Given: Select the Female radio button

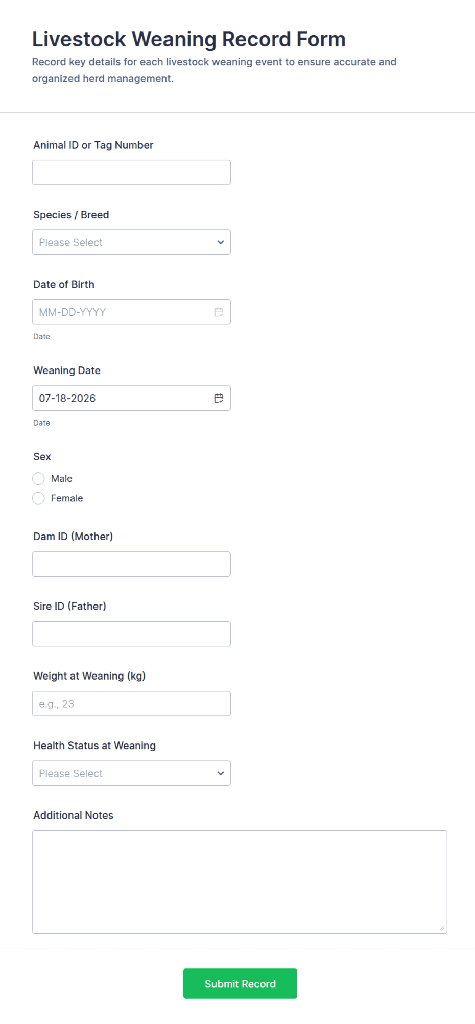Looking at the screenshot, I should (38, 498).
